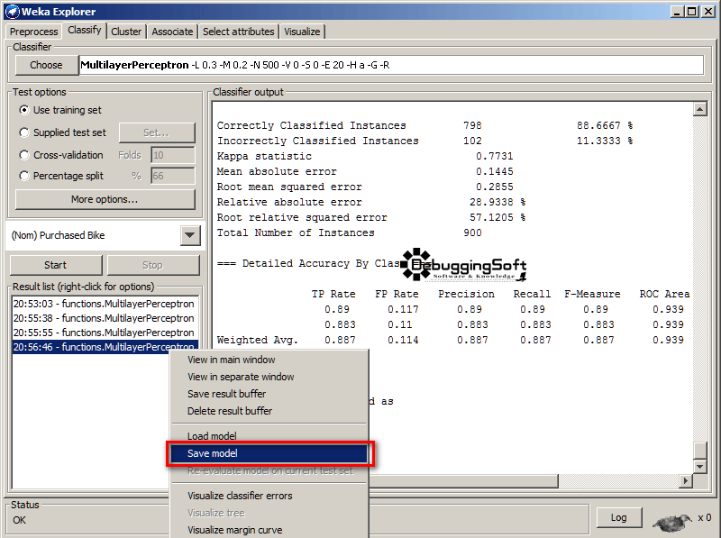This screenshot has height=538, width=721.
Task: Click the MultilayerPerceptron options text field
Action: [391, 65]
